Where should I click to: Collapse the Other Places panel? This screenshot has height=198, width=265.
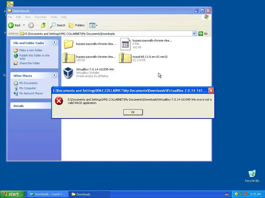[54, 75]
